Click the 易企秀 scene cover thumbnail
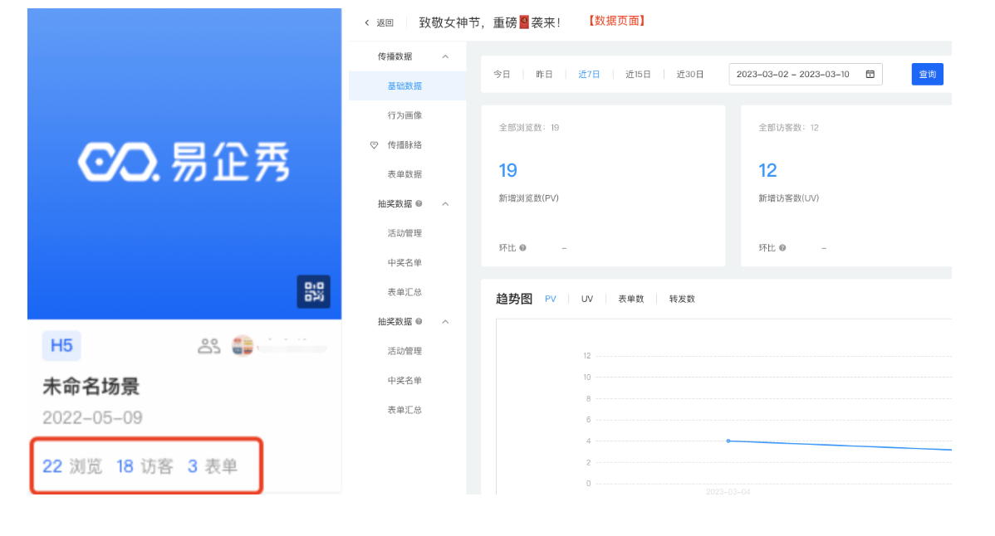 (x=184, y=163)
